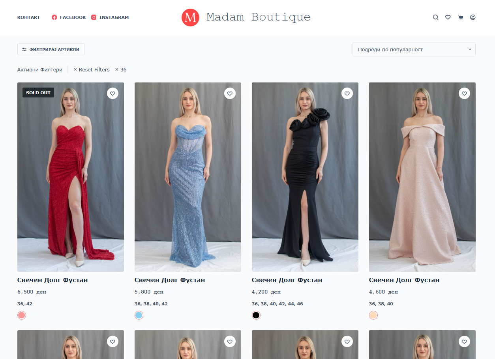Remove the active size 36 filter

(121, 69)
